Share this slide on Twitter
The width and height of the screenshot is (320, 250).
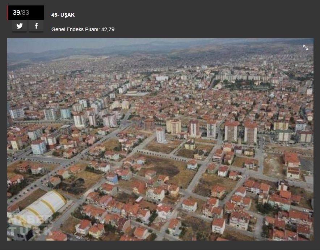(x=20, y=26)
